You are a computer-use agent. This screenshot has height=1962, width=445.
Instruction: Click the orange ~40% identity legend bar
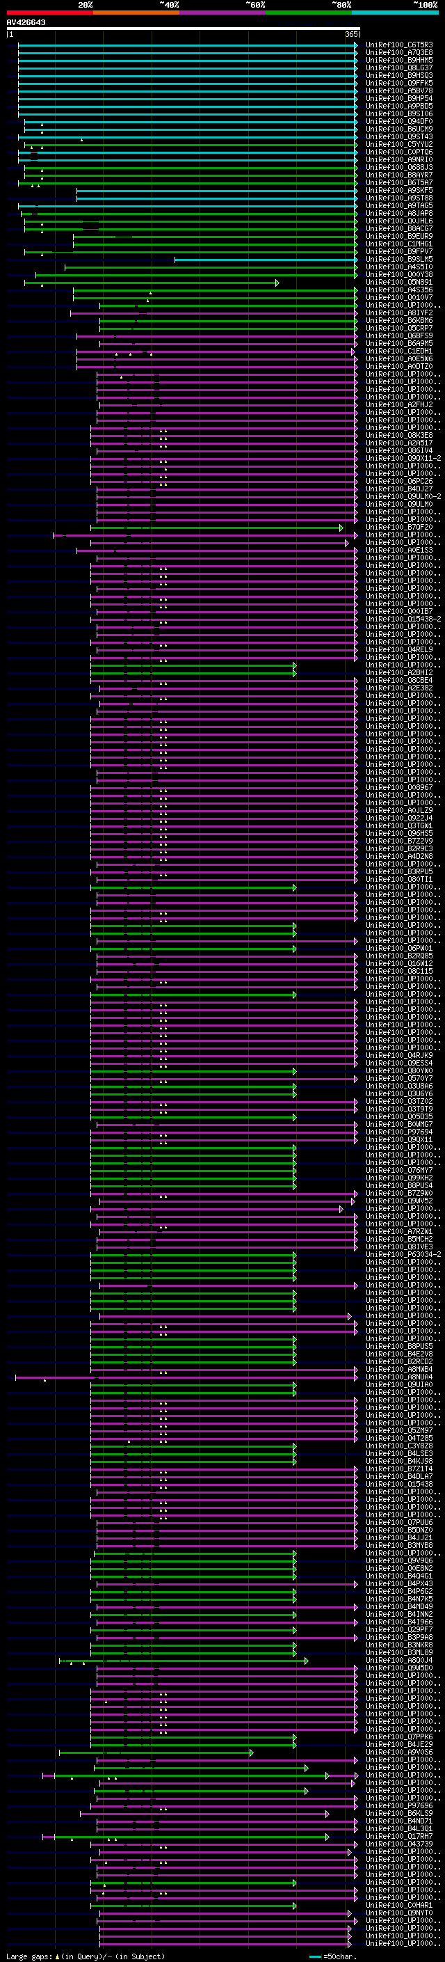click(x=136, y=13)
